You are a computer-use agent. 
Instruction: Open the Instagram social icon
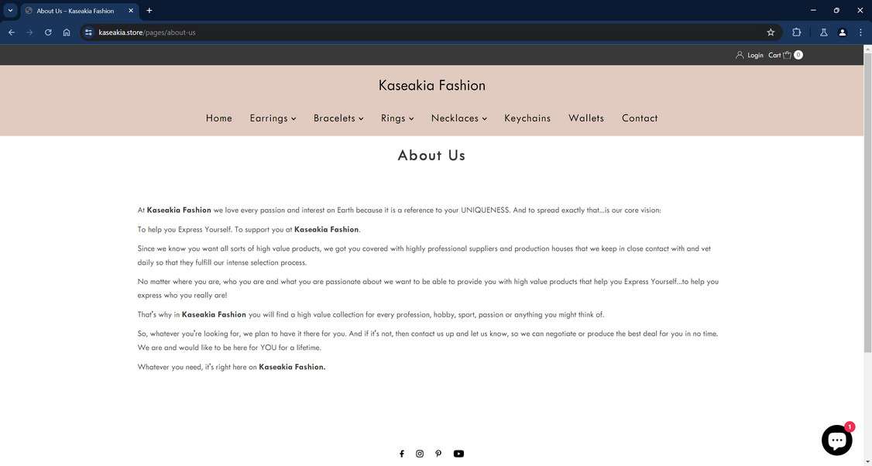[420, 453]
